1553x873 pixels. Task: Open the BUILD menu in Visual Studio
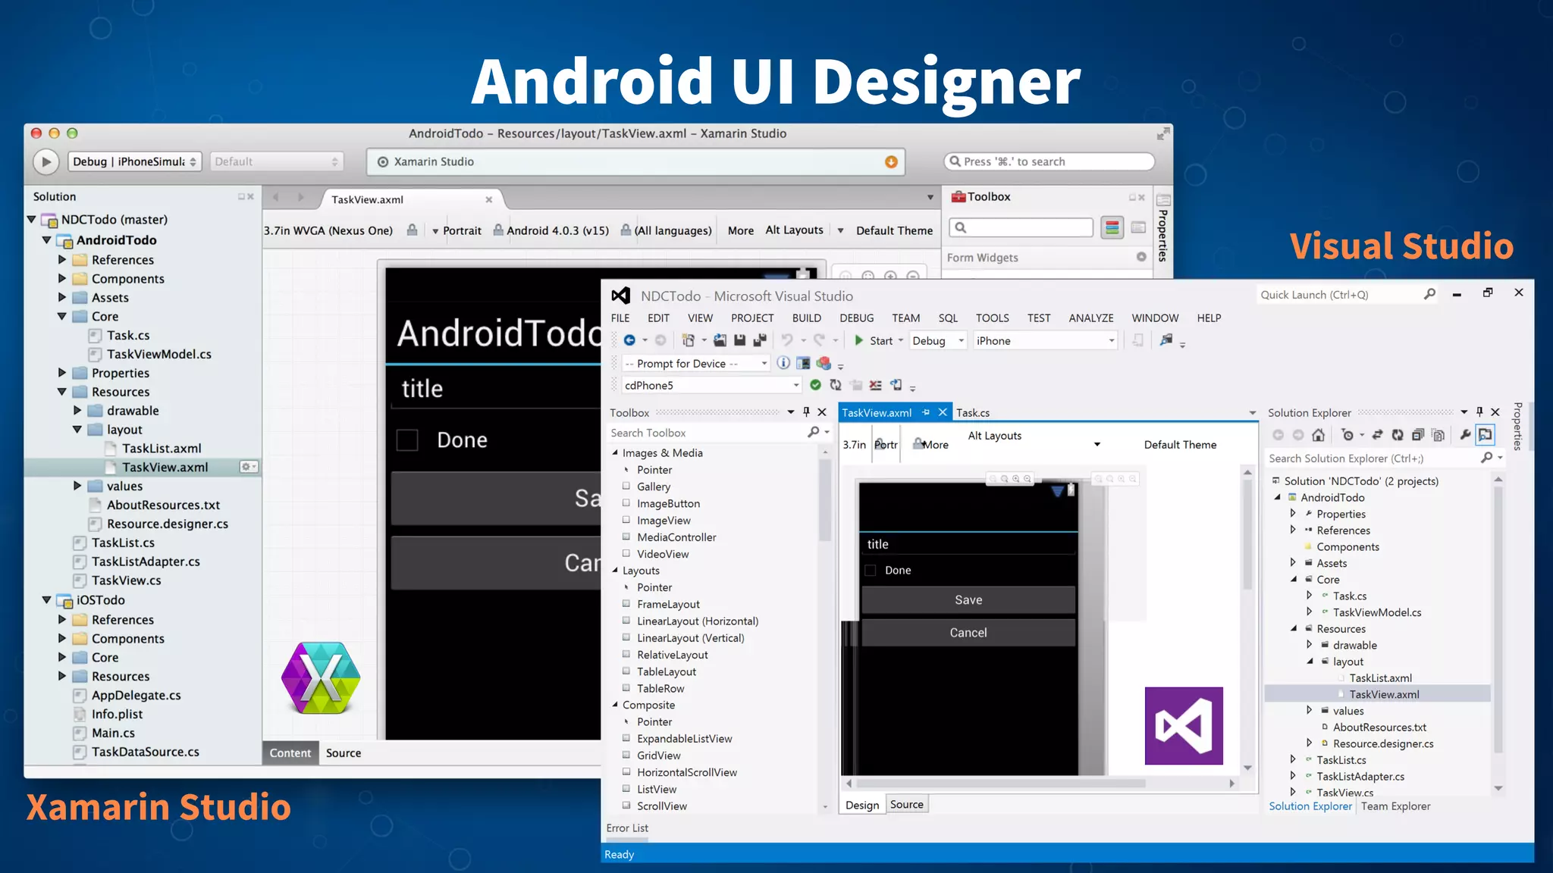[x=806, y=318]
